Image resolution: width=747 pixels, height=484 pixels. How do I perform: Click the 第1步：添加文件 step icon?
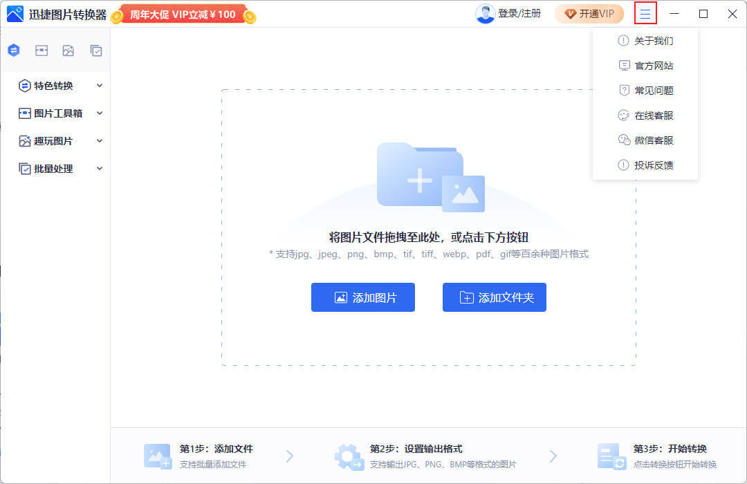[x=157, y=456]
